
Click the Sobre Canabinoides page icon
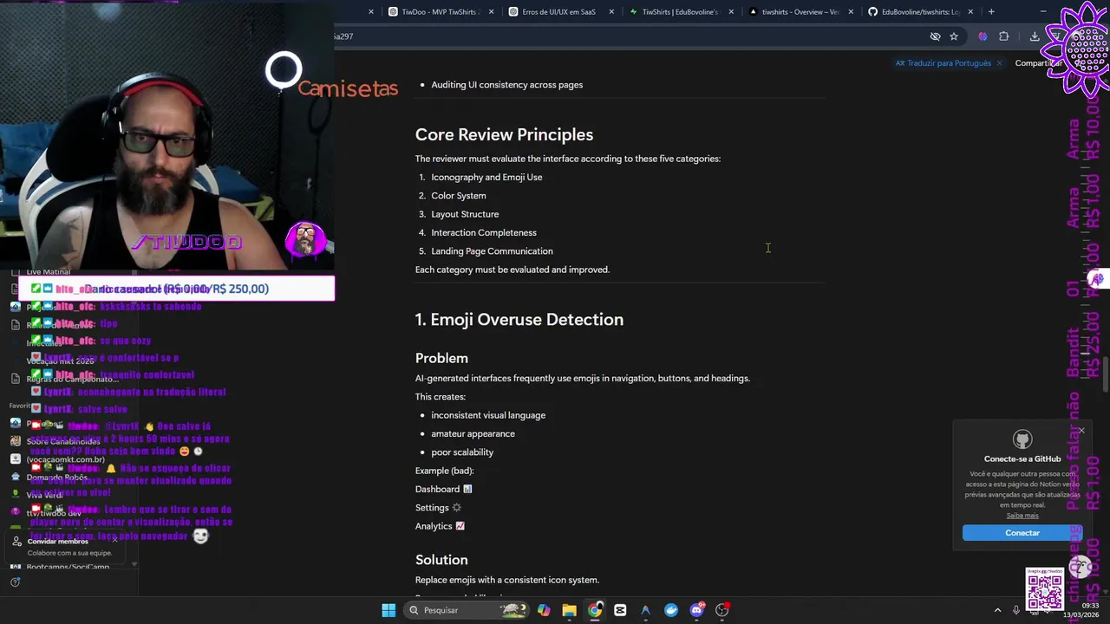click(x=16, y=441)
